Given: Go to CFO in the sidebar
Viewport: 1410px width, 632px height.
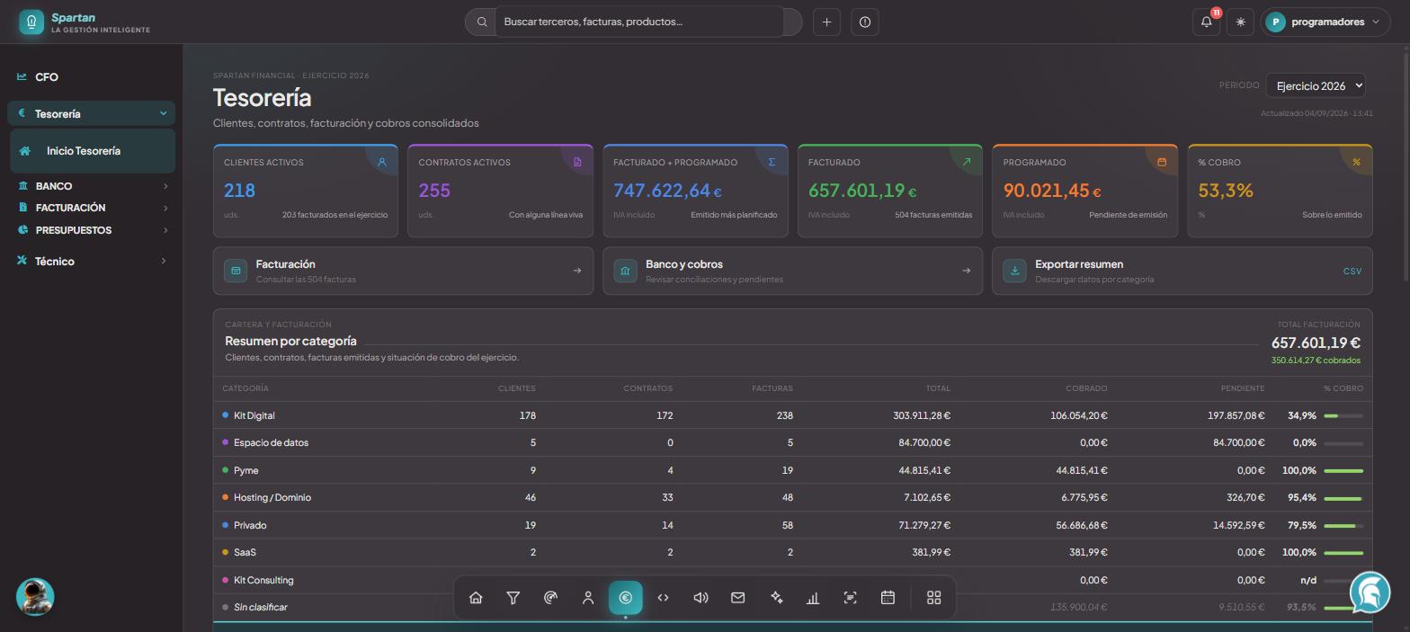Looking at the screenshot, I should [x=92, y=77].
